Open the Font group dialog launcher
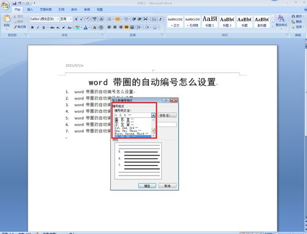Screen dimensions: 307x234 pos(103,35)
